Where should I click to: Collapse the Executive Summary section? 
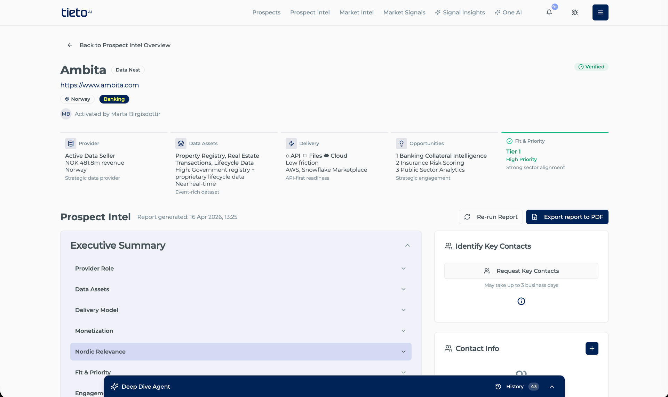[407, 245]
